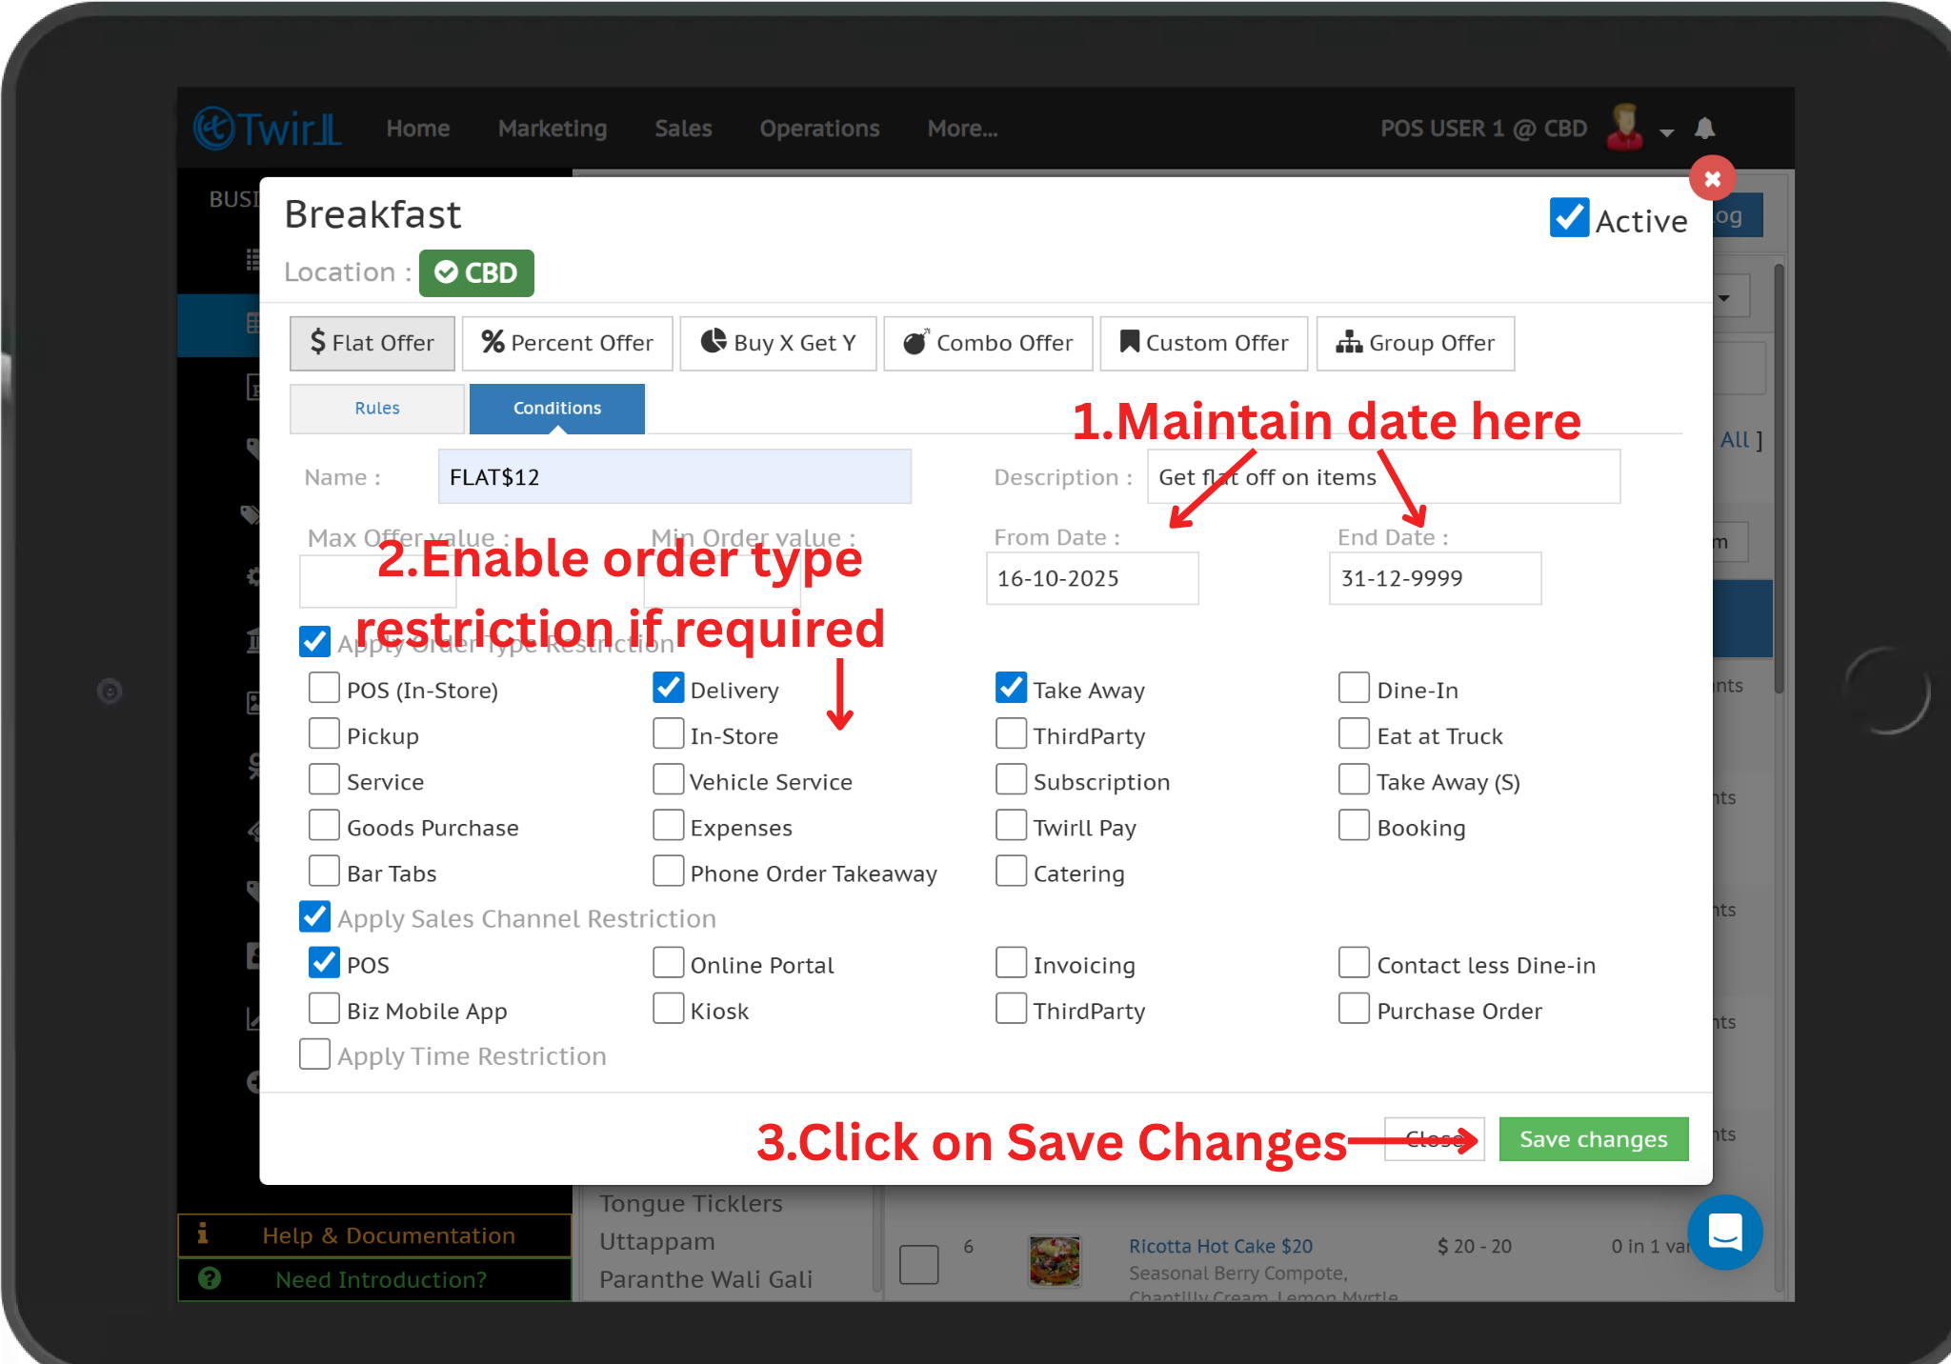Choose Custom Offer bookmark button

(1204, 343)
